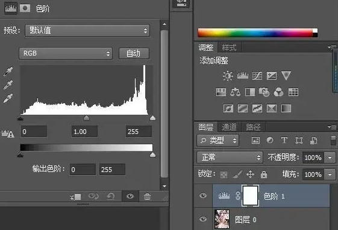Click the 自动 button
The height and width of the screenshot is (230, 338).
[134, 53]
